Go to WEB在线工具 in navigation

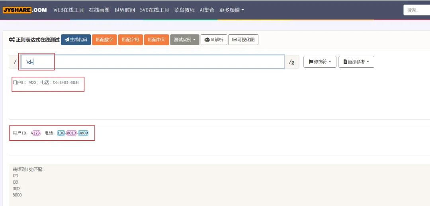point(68,10)
